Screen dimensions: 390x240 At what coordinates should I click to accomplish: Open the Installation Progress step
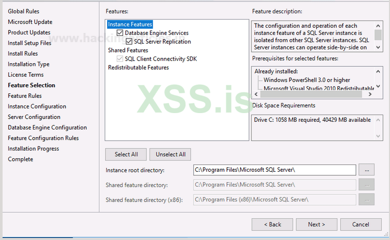(33, 149)
